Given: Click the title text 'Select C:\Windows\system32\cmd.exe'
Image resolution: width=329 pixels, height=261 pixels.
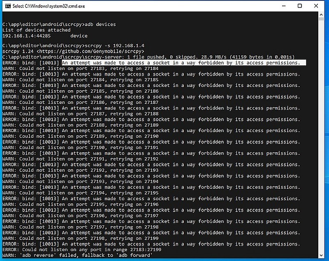Looking at the screenshot, I should [x=49, y=6].
